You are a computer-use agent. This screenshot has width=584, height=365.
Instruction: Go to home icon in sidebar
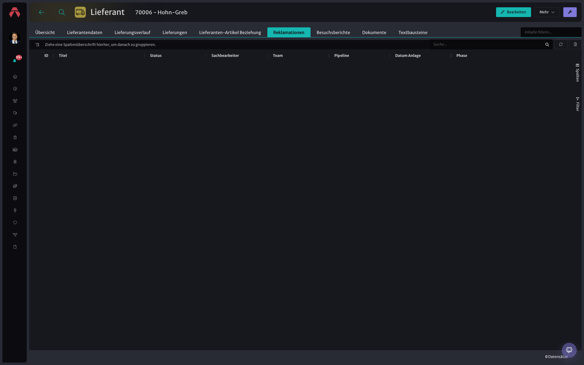point(15,77)
